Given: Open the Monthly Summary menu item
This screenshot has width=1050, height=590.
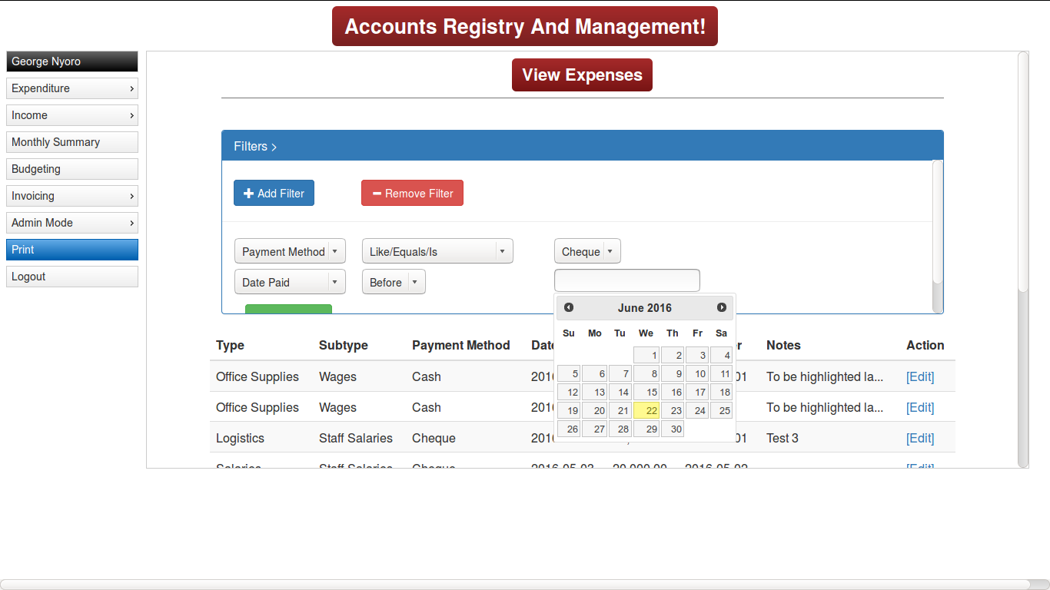Looking at the screenshot, I should (72, 142).
